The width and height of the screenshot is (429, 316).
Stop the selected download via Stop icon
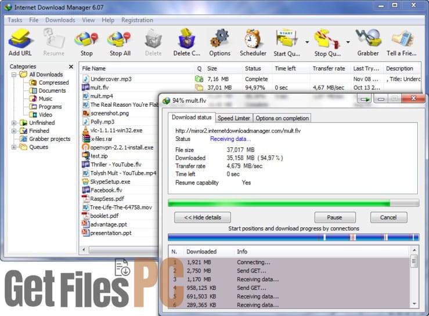[x=86, y=39]
